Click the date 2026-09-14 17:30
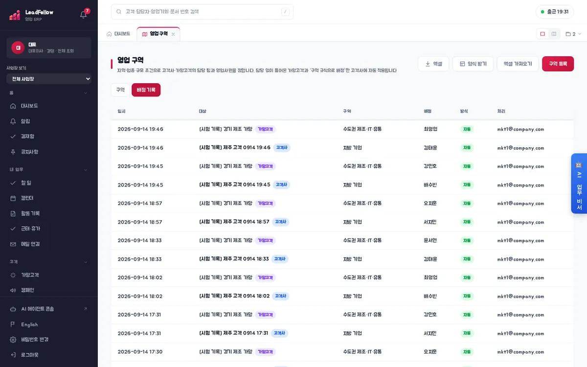This screenshot has width=587, height=367. tap(140, 352)
